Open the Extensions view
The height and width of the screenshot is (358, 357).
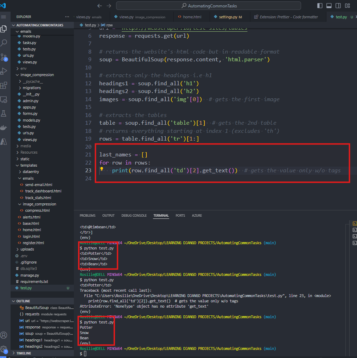click(4, 85)
